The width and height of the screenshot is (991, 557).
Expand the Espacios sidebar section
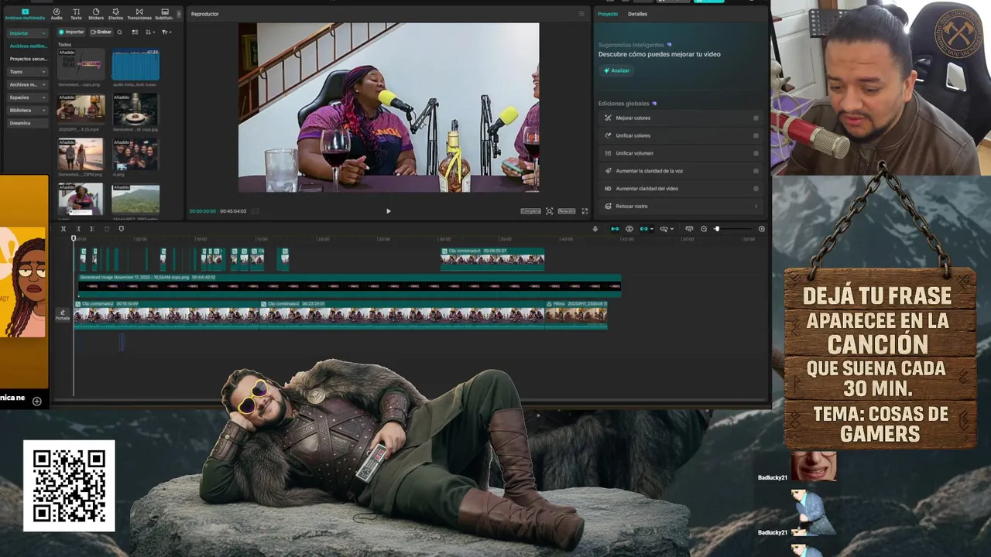pos(27,97)
